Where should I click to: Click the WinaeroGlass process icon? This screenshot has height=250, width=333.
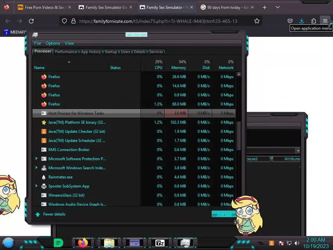point(44,195)
